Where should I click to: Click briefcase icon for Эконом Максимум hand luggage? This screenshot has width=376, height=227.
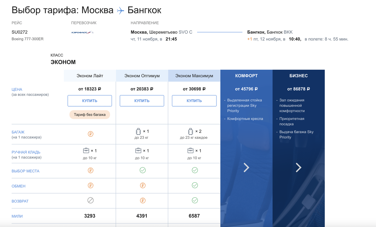[191, 151]
